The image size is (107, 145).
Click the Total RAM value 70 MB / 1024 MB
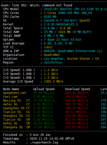tap(57, 32)
